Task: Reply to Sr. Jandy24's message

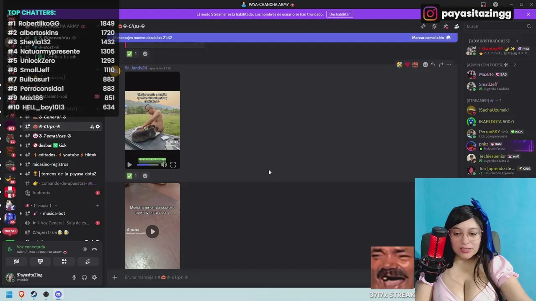Action: tap(433, 64)
